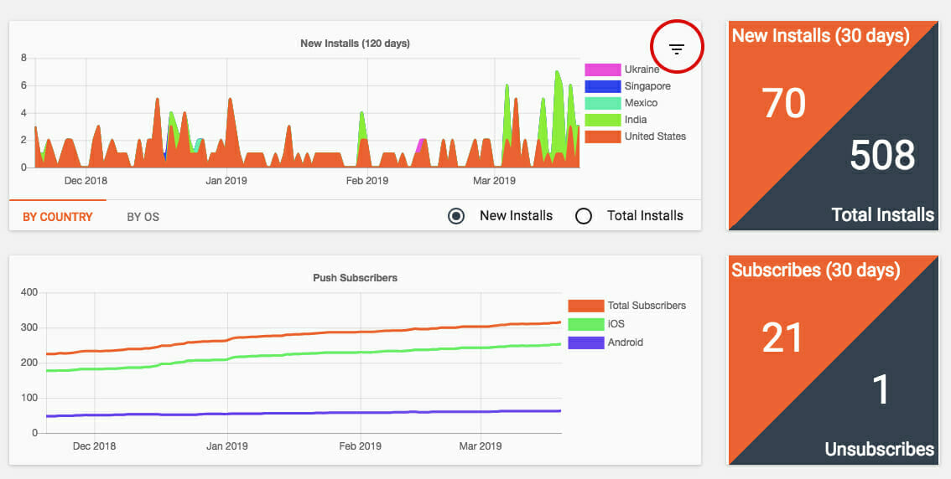
Task: Click the 'Push Subscribers' chart title
Action: 355,278
